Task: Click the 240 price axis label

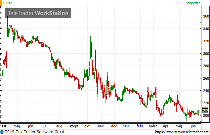Action: pyautogui.click(x=206, y=91)
